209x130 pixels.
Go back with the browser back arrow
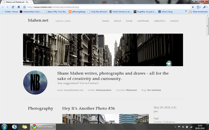[x=3, y=7]
